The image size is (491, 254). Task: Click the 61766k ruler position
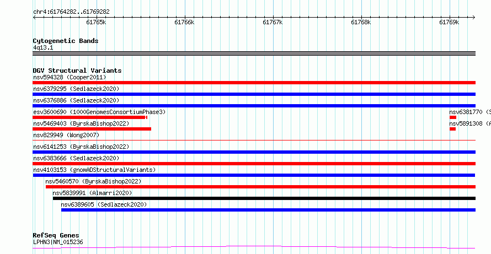185,22
